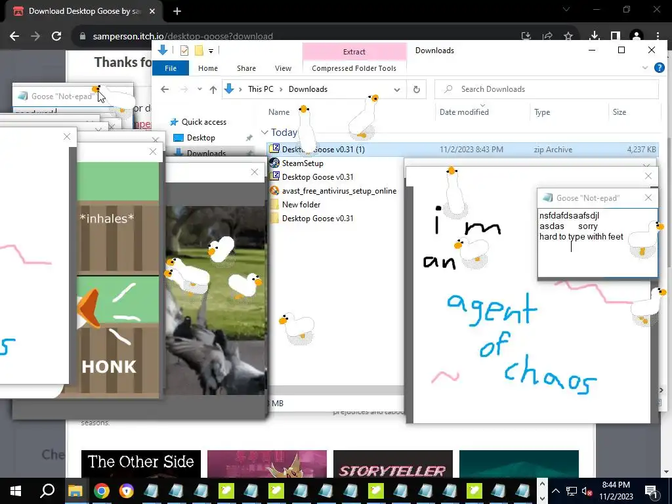Click the Search Downloads box

pyautogui.click(x=547, y=89)
